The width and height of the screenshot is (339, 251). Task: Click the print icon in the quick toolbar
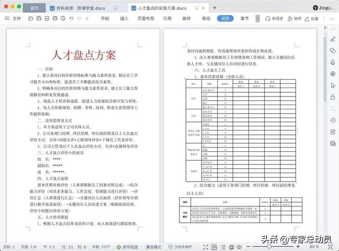click(55, 19)
